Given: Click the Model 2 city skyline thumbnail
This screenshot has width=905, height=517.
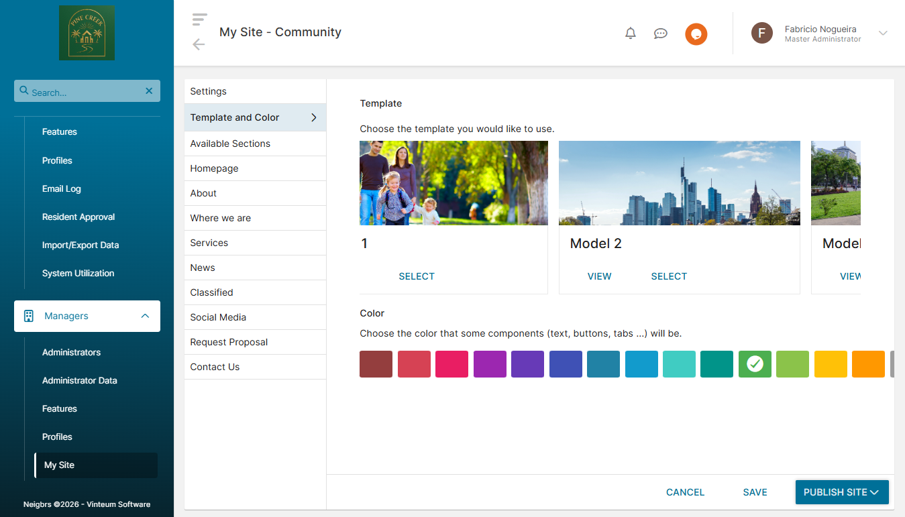Looking at the screenshot, I should (x=679, y=183).
